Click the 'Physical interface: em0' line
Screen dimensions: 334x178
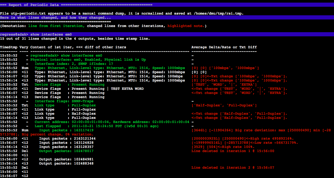tap(88, 60)
